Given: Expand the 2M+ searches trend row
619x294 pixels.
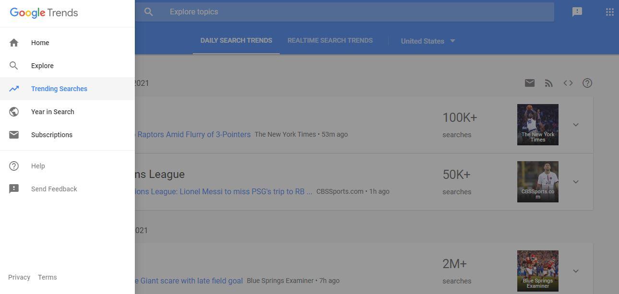Looking at the screenshot, I should [576, 271].
